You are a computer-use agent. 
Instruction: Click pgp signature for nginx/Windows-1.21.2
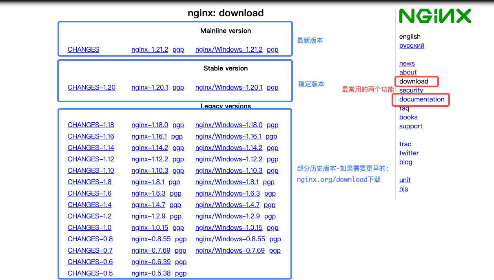272,50
